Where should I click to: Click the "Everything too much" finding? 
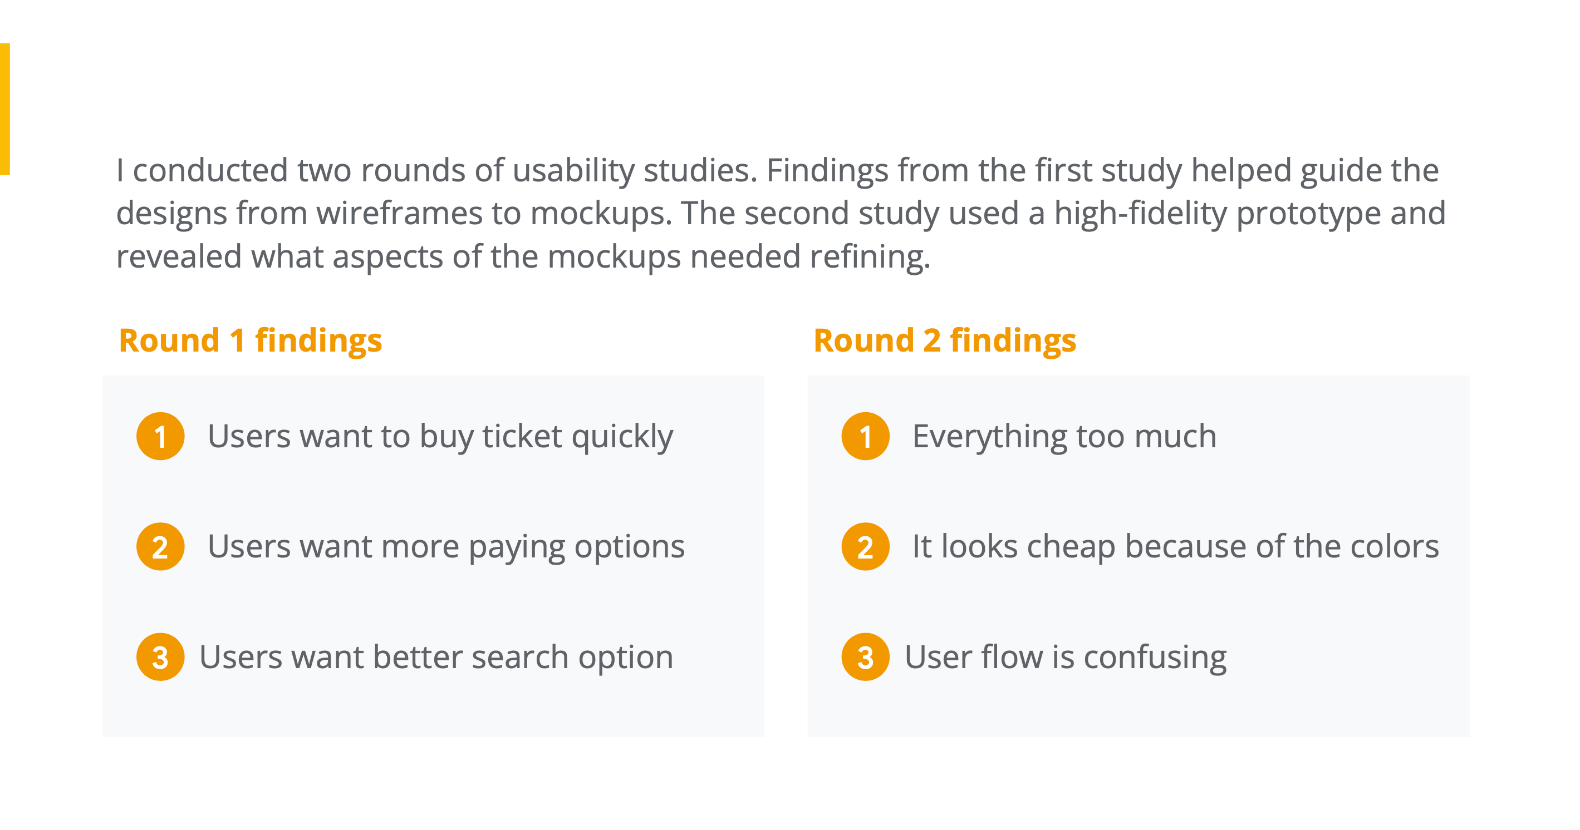(1064, 437)
